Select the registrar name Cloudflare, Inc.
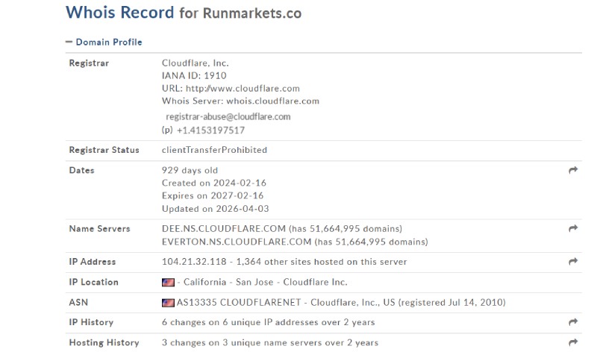 coord(196,63)
